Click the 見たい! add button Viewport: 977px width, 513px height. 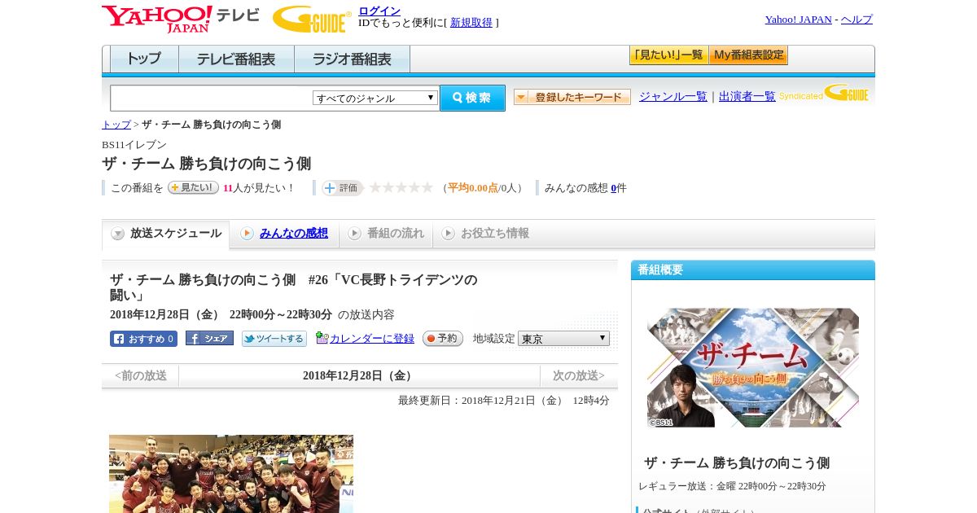193,187
